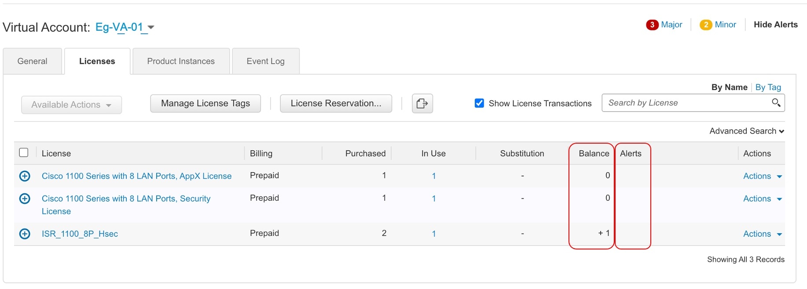The height and width of the screenshot is (289, 807).
Task: Click In Use count for Security License
Action: click(x=434, y=199)
